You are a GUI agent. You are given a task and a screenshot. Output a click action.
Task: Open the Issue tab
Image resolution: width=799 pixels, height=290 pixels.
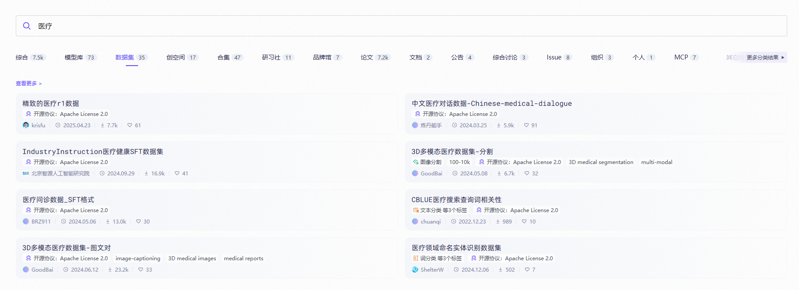[x=559, y=57]
